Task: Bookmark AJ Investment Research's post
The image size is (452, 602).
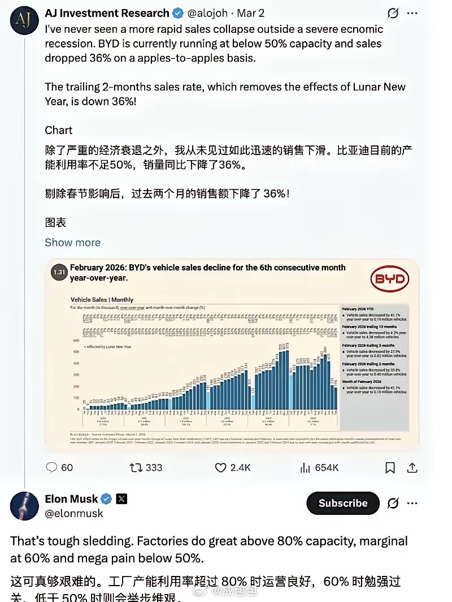Action: click(390, 467)
